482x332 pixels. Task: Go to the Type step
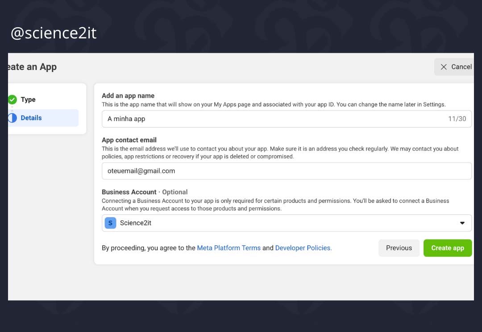tap(28, 100)
